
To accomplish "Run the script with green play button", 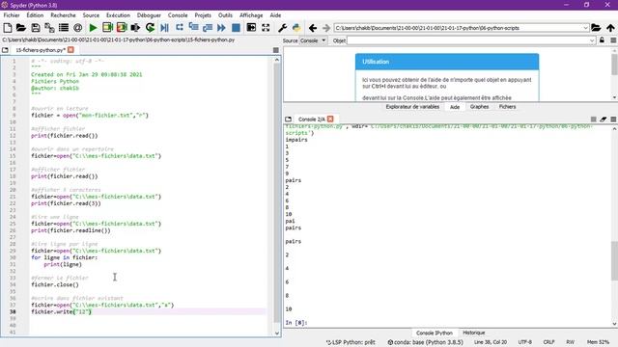I will click(93, 28).
